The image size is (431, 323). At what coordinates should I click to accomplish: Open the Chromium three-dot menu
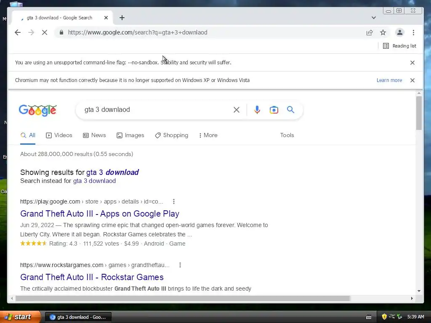[413, 32]
